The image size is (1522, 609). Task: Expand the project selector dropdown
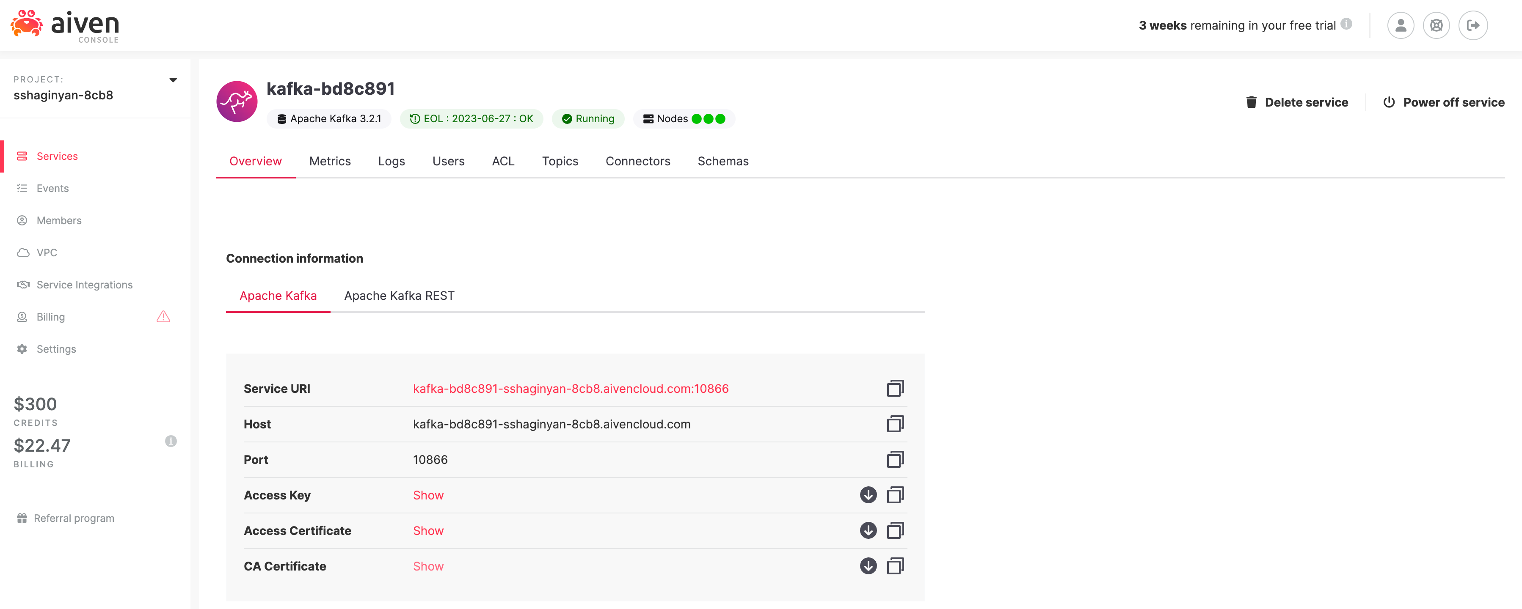[x=173, y=80]
